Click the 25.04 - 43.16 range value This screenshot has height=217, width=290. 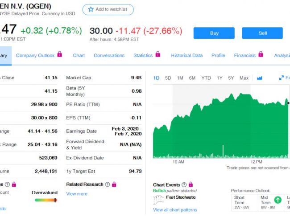(x=42, y=144)
